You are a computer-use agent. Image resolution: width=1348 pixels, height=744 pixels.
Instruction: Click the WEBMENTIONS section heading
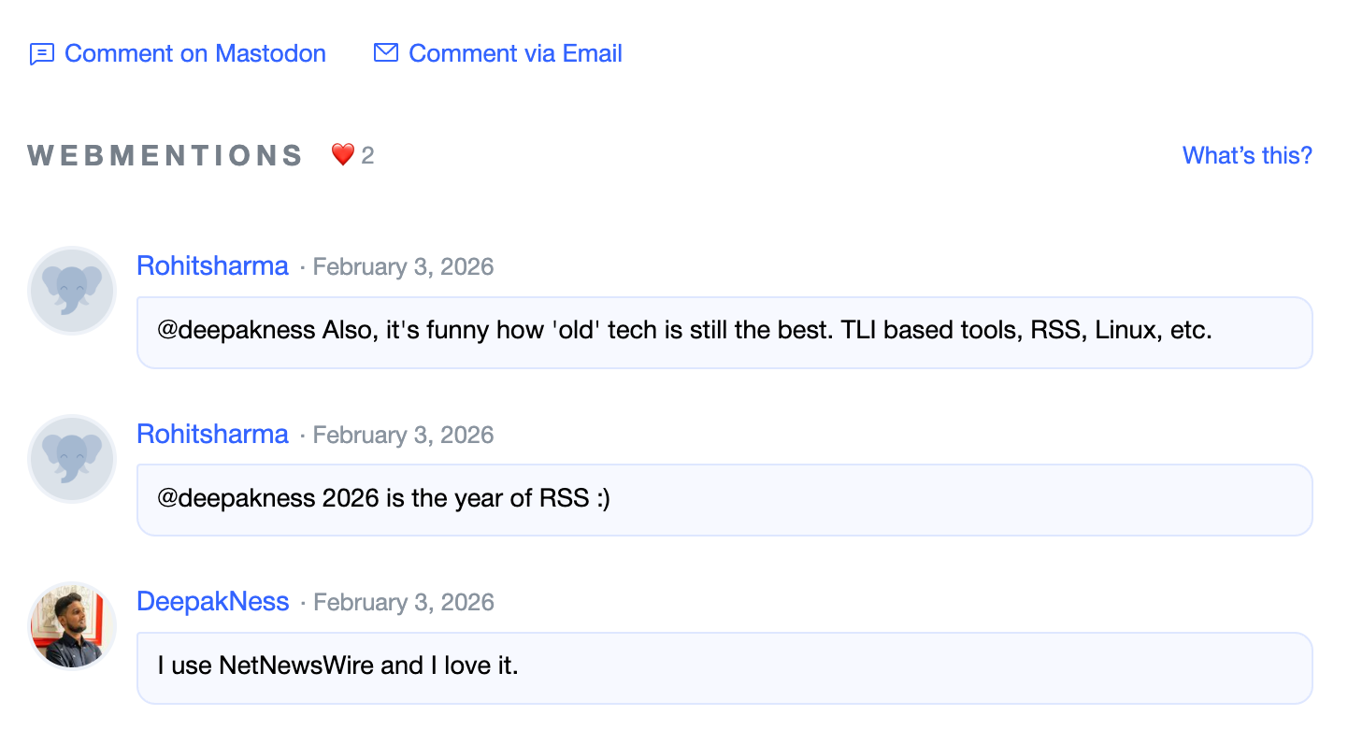pyautogui.click(x=165, y=155)
